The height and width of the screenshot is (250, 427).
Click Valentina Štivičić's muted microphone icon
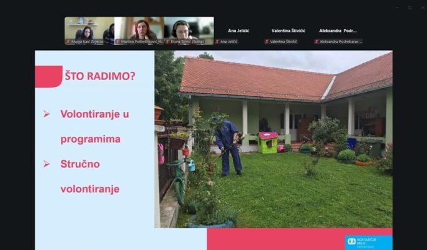click(267, 42)
